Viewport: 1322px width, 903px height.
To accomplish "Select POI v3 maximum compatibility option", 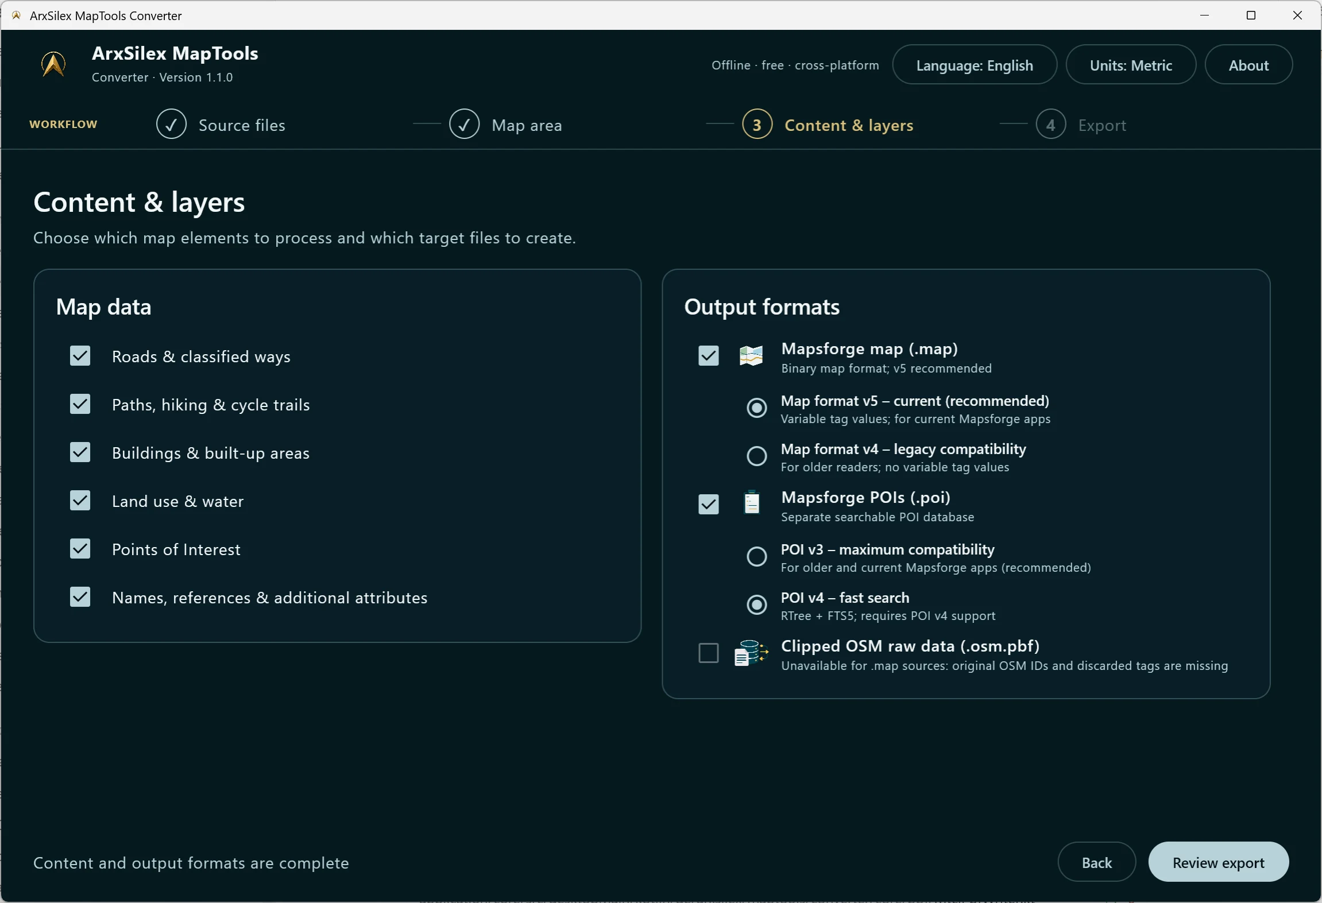I will (x=756, y=557).
